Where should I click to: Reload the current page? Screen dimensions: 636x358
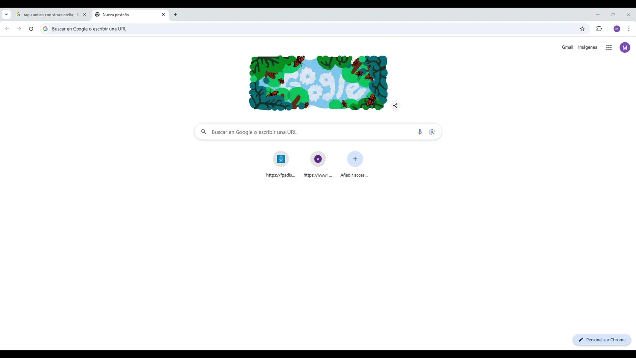31,29
